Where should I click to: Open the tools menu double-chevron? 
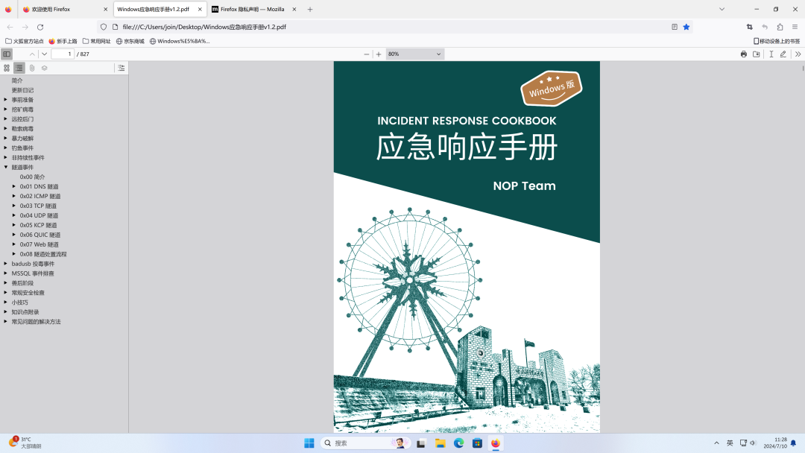pos(798,54)
